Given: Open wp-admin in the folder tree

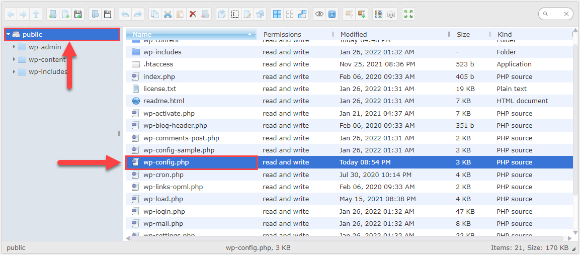Looking at the screenshot, I should click(45, 47).
